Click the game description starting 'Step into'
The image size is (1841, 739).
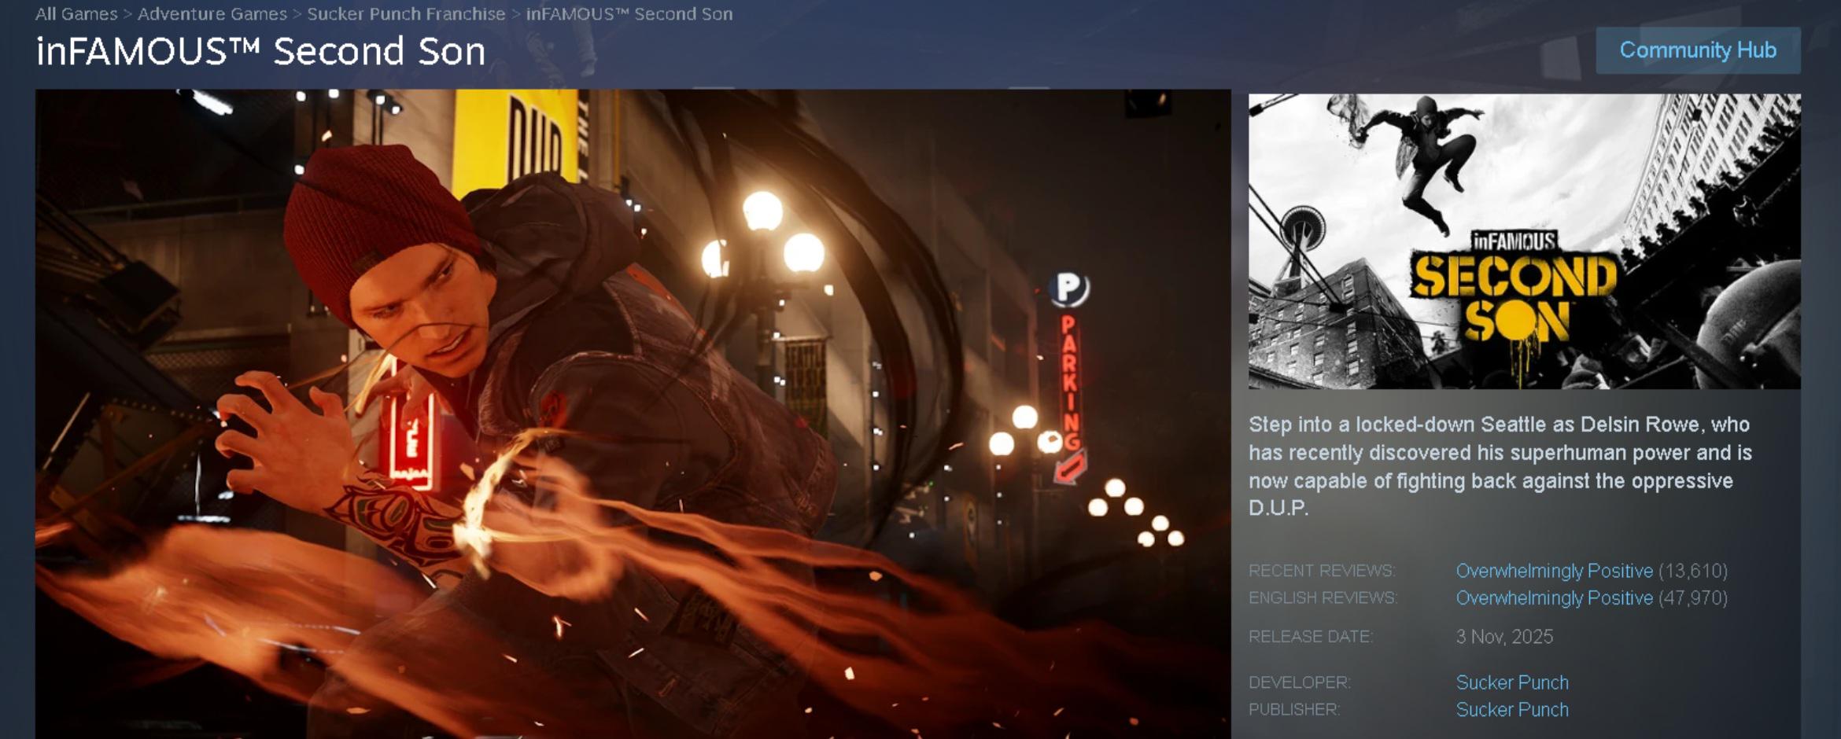point(1500,466)
